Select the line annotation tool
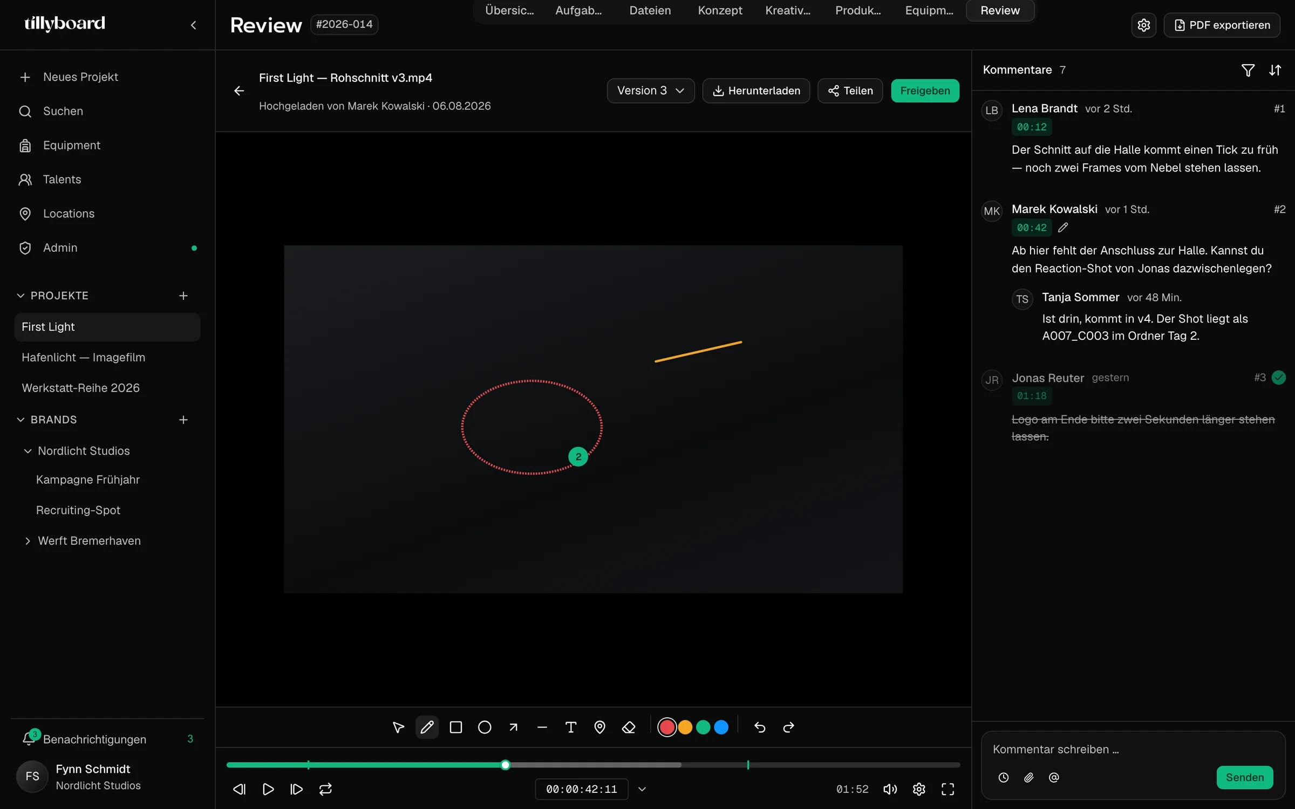Image resolution: width=1295 pixels, height=809 pixels. (542, 728)
